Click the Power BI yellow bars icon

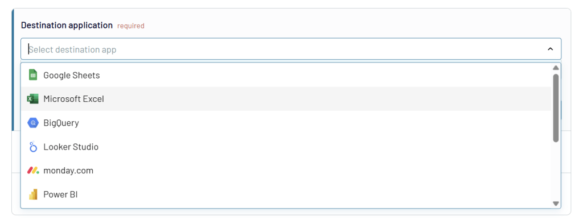(x=33, y=194)
